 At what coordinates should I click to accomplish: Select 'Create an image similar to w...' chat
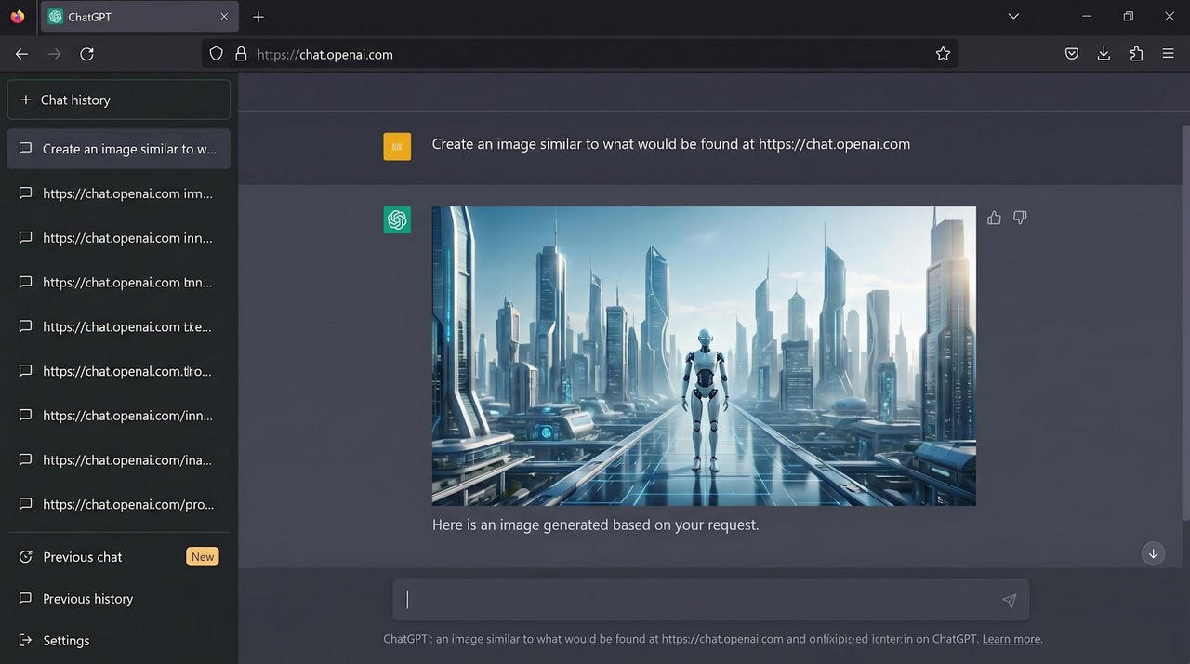click(119, 149)
